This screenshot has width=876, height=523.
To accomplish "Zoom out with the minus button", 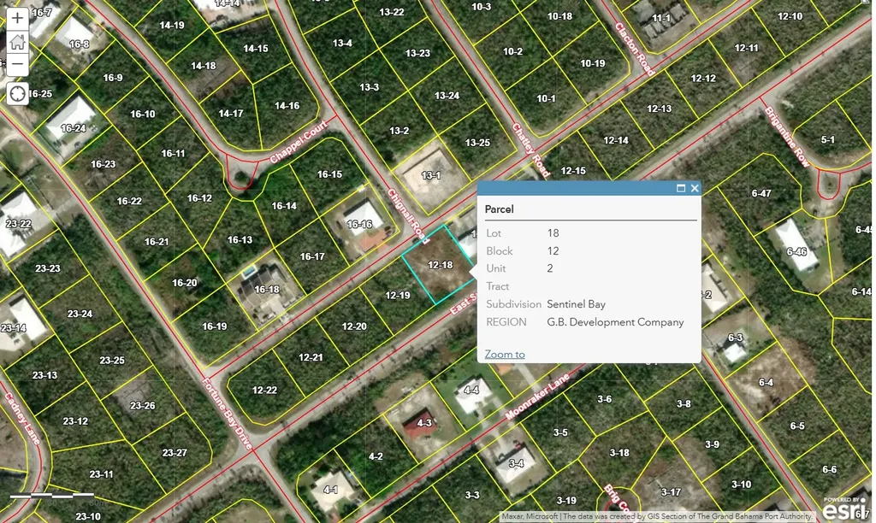I will click(x=17, y=64).
